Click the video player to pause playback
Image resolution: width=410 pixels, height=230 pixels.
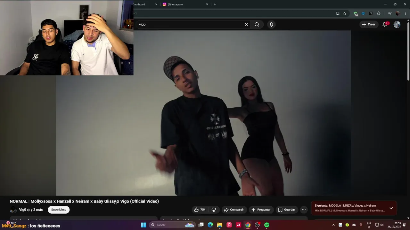coord(203,113)
